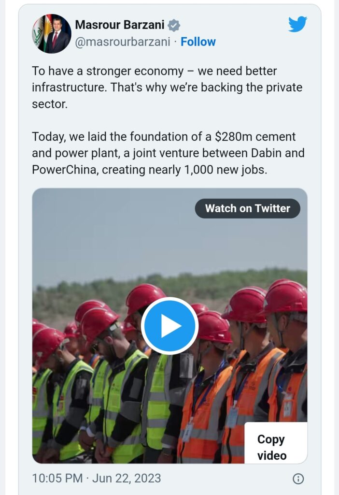Click the blue verified badge
Screen dimensions: 339x495
click(174, 26)
